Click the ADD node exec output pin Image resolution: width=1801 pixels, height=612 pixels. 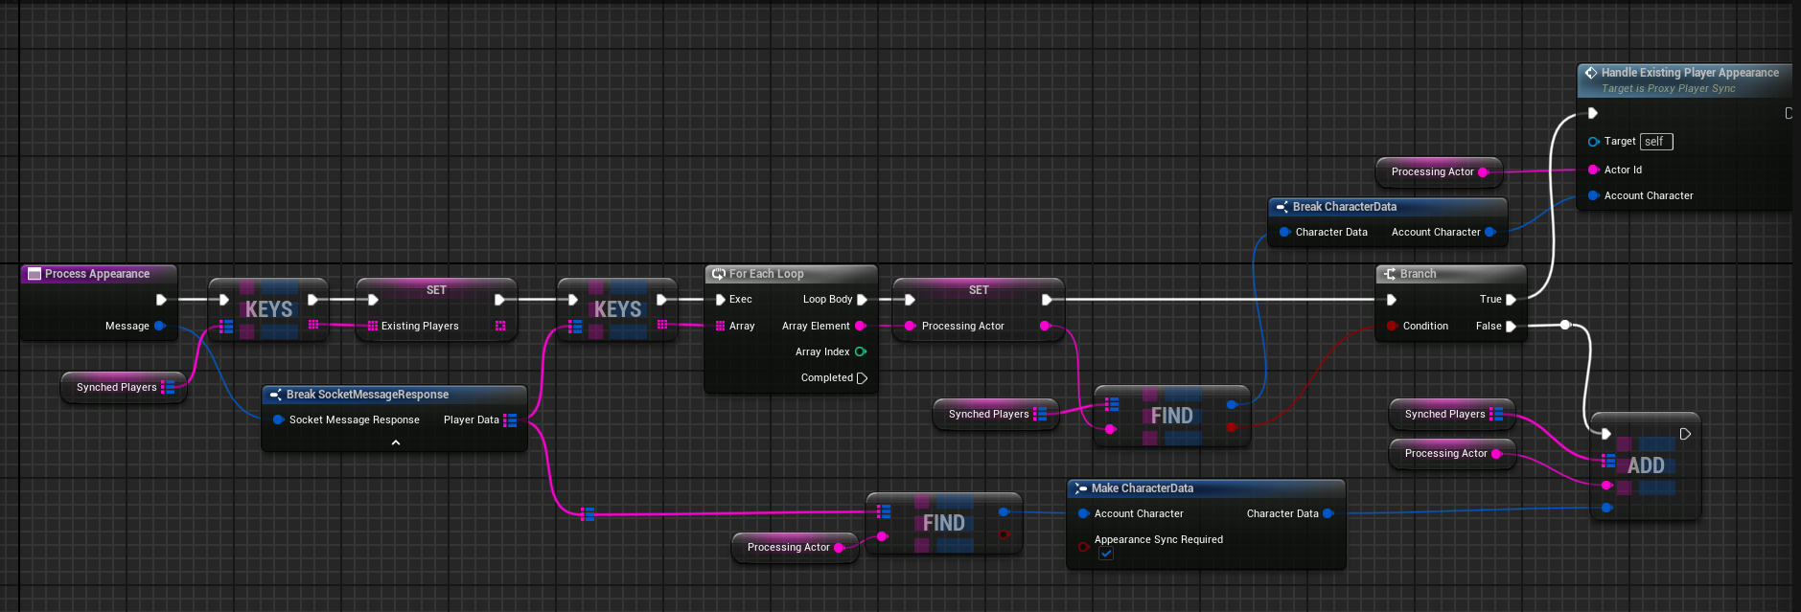1685,434
